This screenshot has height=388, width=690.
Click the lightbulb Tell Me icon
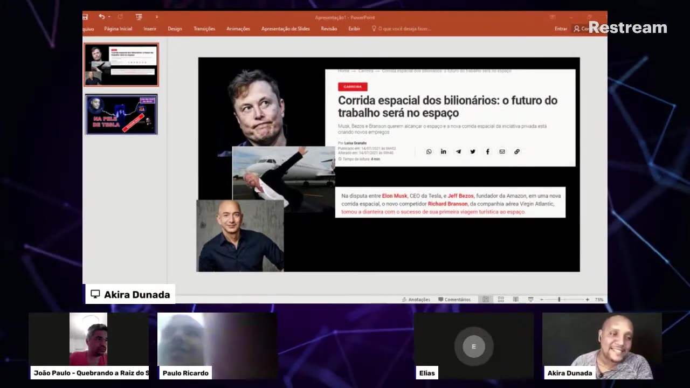click(x=374, y=29)
